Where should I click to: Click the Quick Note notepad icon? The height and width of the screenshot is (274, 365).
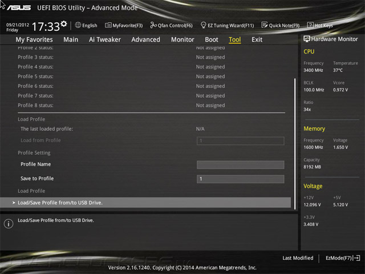point(265,25)
